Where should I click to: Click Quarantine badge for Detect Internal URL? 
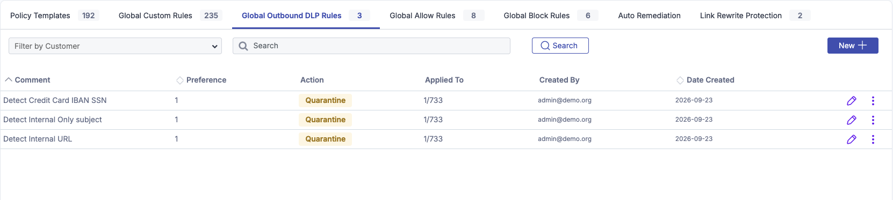point(326,139)
